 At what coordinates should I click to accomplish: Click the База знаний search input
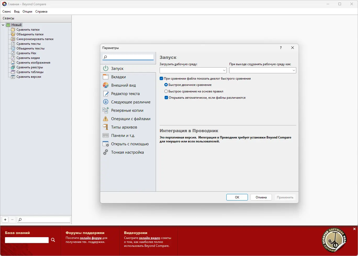click(27, 240)
